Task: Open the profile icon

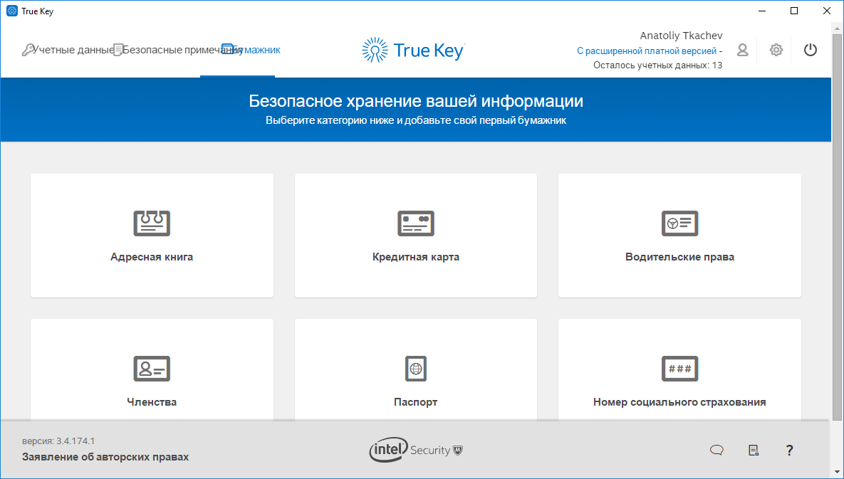Action: [742, 50]
